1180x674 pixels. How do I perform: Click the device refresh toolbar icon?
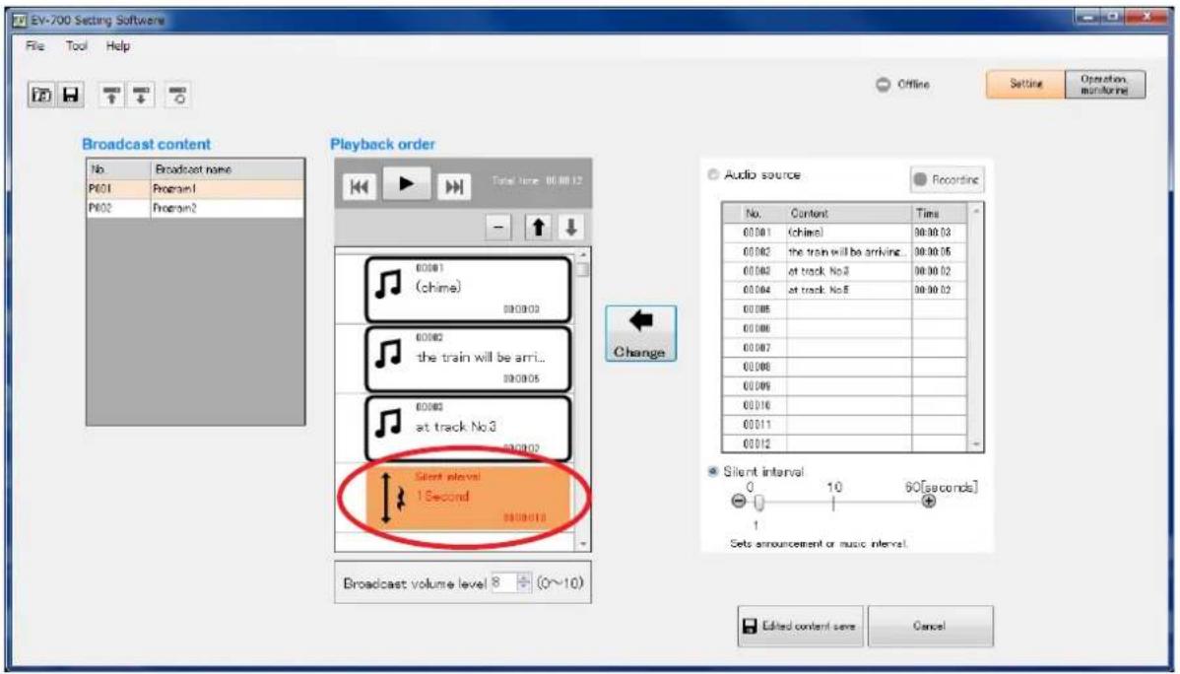[177, 95]
